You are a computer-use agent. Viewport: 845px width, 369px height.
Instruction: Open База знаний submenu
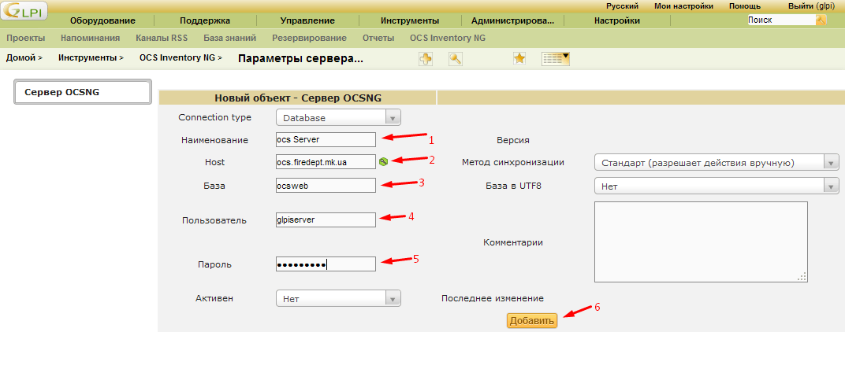229,39
